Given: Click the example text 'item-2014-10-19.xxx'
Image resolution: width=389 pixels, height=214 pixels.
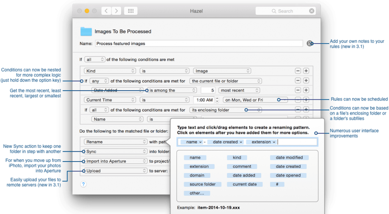Looking at the screenshot, I should [x=219, y=208].
